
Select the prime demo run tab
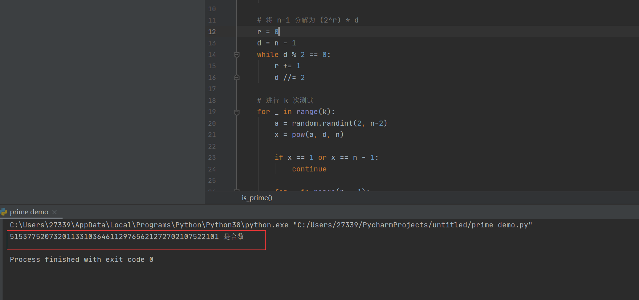[x=29, y=212]
